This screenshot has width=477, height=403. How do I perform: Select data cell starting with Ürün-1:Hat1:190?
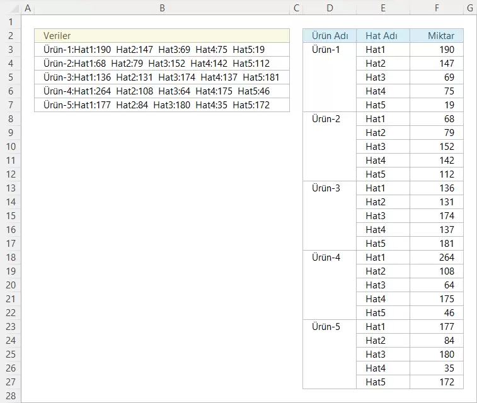pyautogui.click(x=162, y=50)
